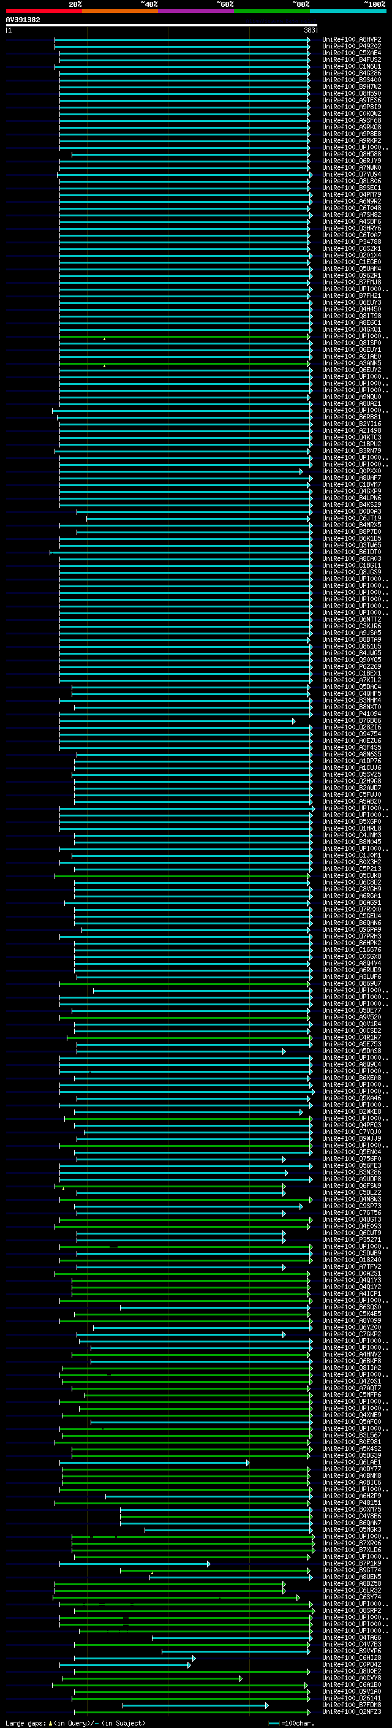The height and width of the screenshot is (1728, 392).
Task: Select hit label UniRef100_C6HI28
Action: (x=352, y=1657)
